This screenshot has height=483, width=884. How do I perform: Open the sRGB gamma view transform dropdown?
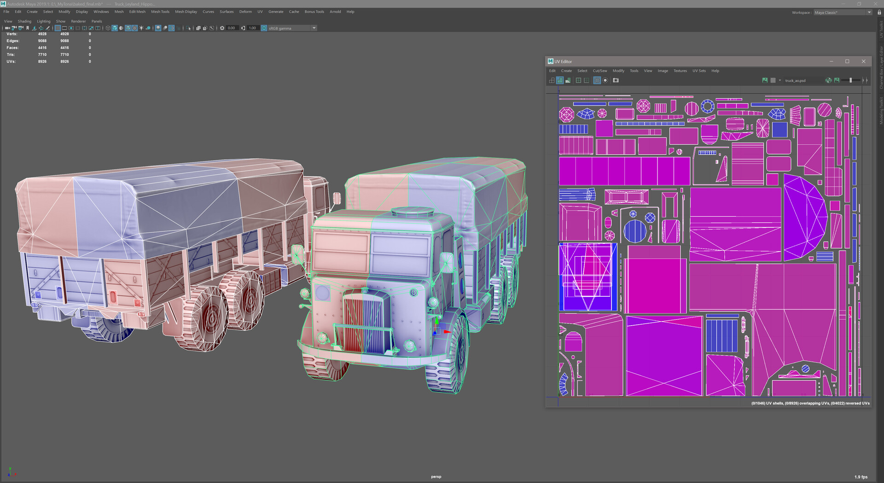[314, 28]
